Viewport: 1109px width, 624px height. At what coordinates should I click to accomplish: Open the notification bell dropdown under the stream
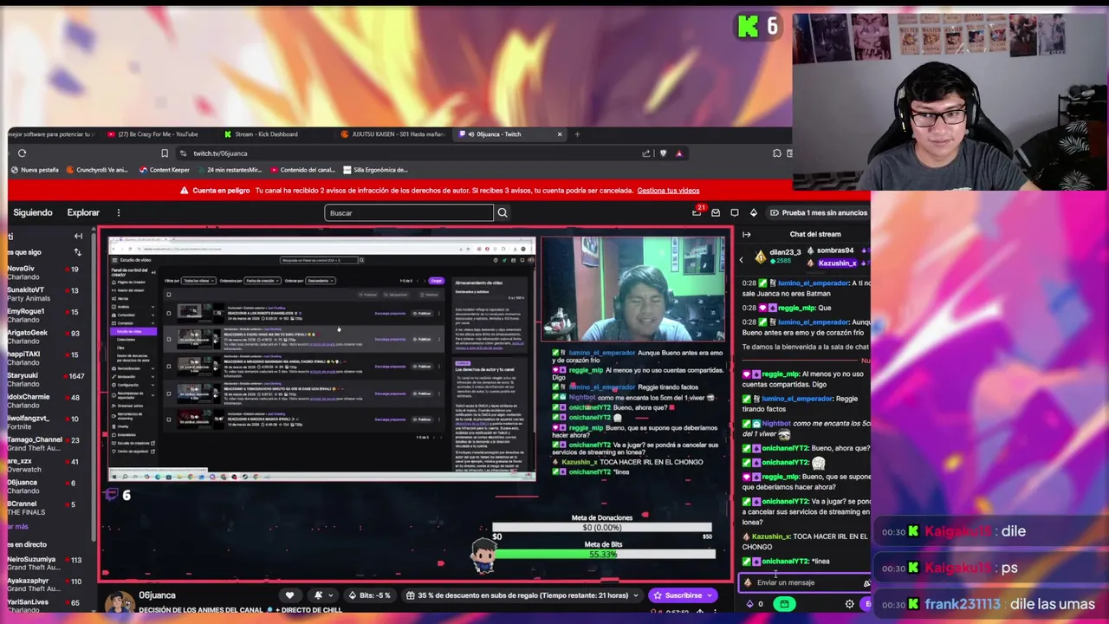(322, 595)
